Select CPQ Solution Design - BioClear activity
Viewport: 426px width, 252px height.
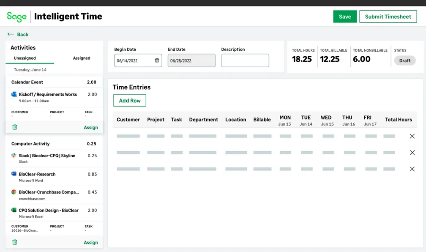pyautogui.click(x=54, y=213)
